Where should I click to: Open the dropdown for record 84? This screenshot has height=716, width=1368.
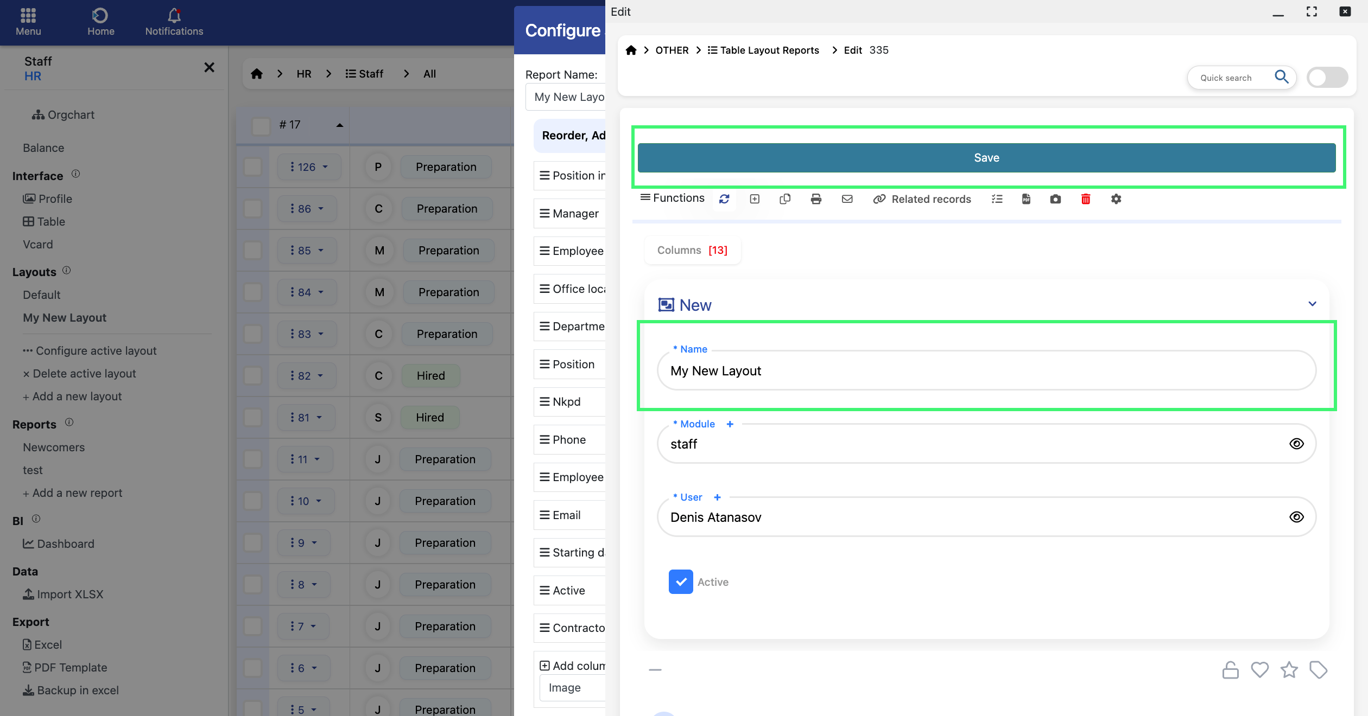[307, 292]
